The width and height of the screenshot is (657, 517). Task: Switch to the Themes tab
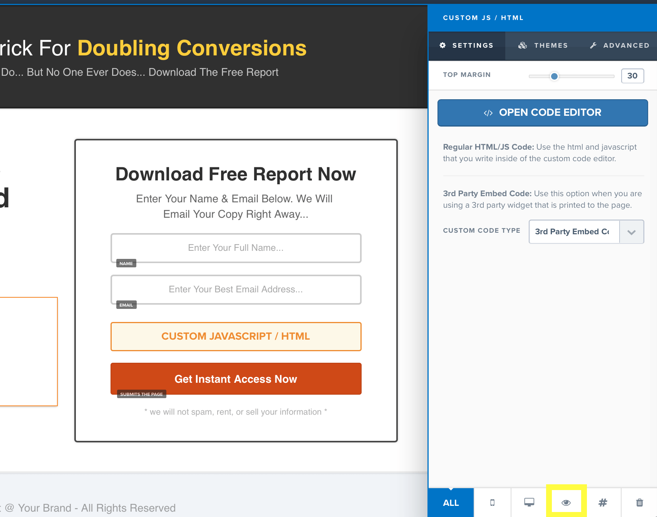tap(543, 46)
